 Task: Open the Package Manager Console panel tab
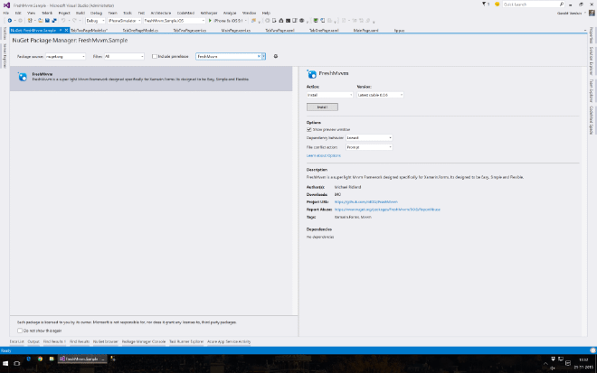pos(144,341)
